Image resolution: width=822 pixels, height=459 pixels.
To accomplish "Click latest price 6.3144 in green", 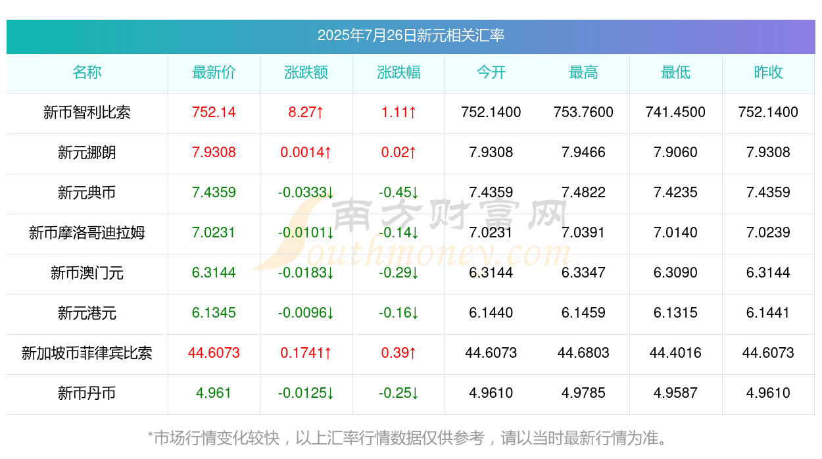I will pyautogui.click(x=214, y=273).
